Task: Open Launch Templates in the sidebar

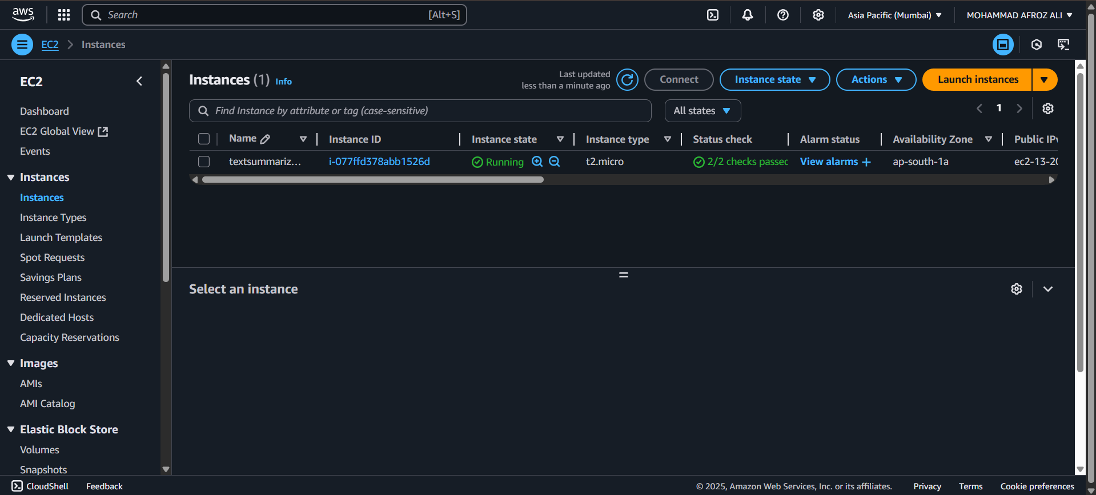Action: (x=61, y=238)
